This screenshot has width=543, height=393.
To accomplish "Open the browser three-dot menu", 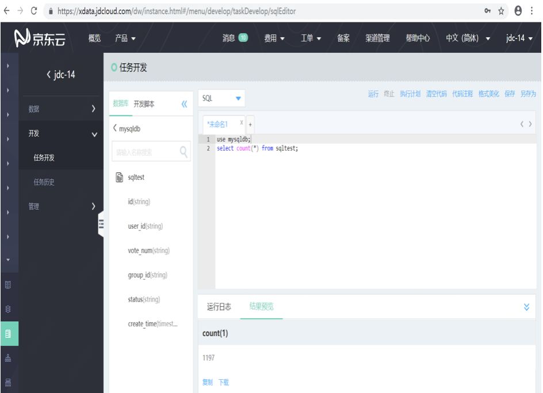I will click(x=531, y=11).
